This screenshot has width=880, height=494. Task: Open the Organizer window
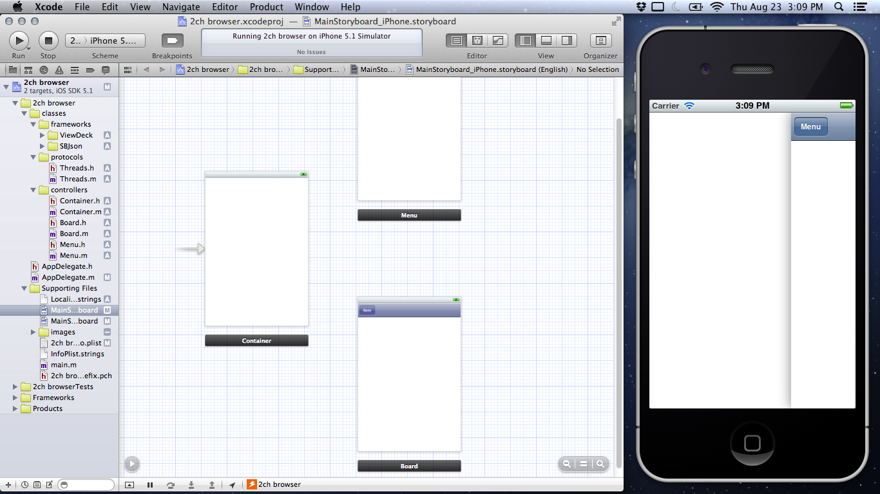(x=600, y=41)
